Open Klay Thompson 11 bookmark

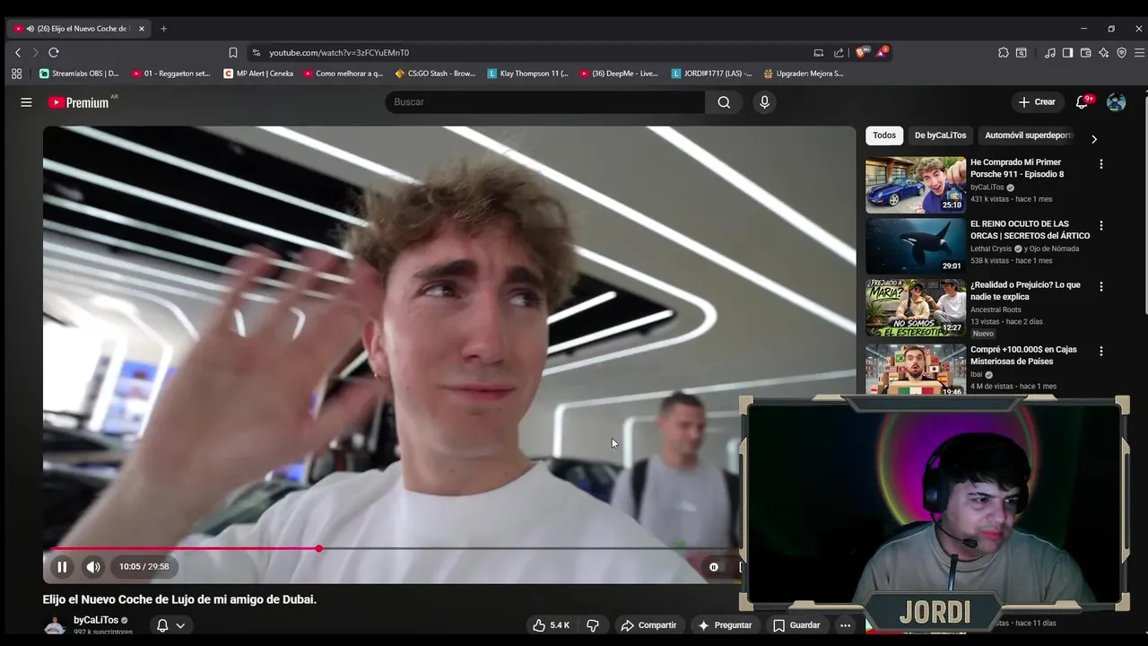pyautogui.click(x=528, y=74)
